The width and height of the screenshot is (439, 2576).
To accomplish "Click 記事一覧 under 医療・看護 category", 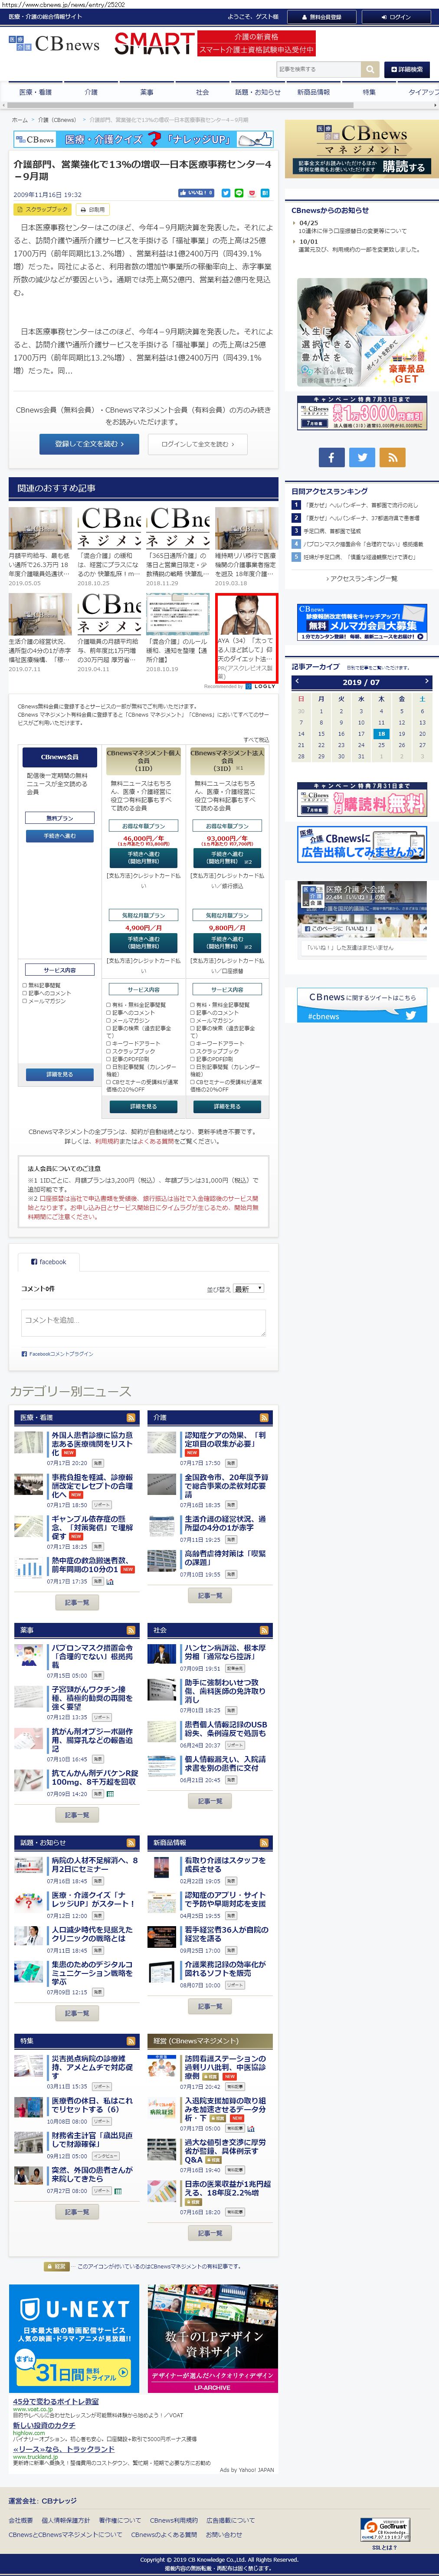I will [77, 1602].
